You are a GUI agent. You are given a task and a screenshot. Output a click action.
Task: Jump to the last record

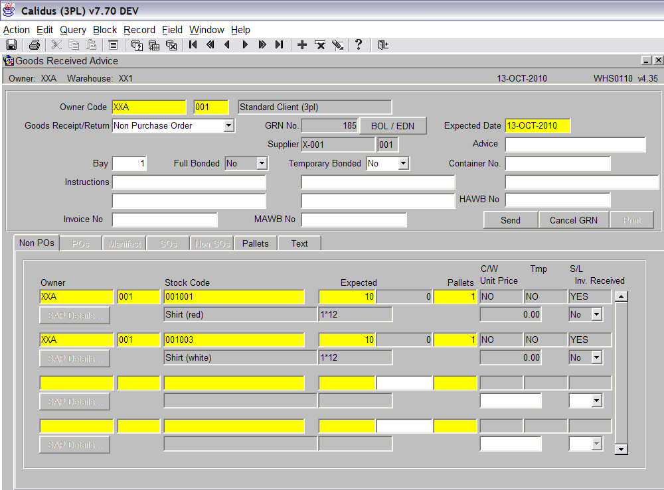tap(279, 45)
